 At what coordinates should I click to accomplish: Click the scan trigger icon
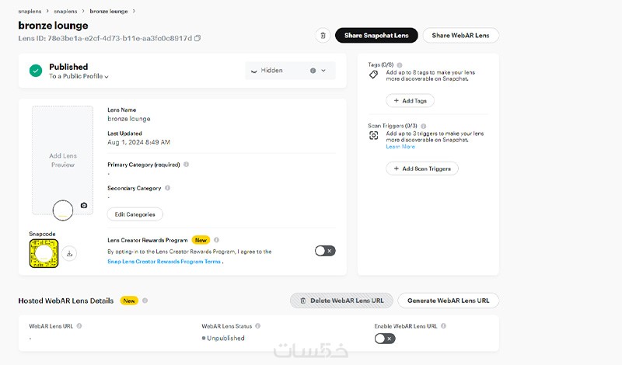(374, 136)
